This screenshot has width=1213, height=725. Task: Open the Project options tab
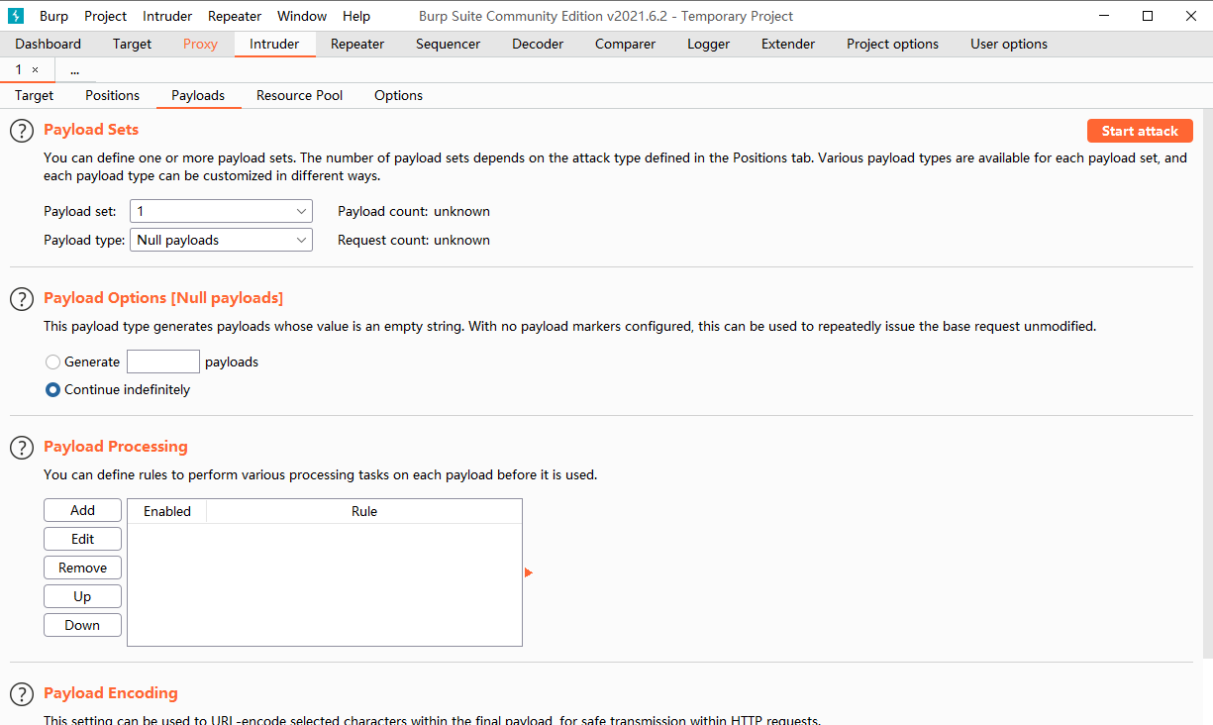coord(892,44)
